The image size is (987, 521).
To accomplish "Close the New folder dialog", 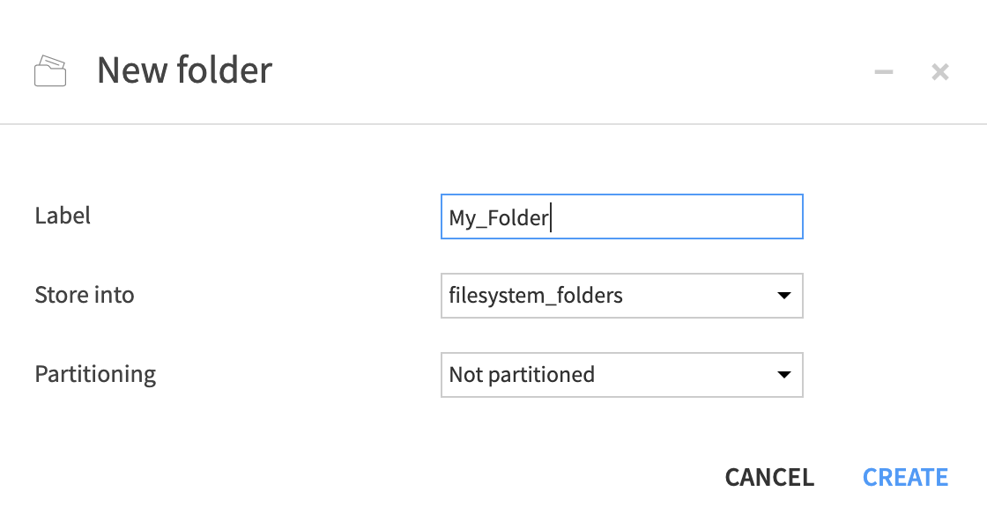I will tap(939, 72).
